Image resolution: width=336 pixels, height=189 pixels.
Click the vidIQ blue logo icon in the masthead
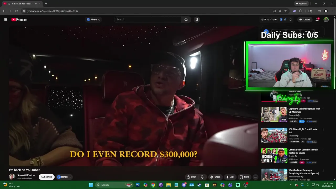(281, 20)
